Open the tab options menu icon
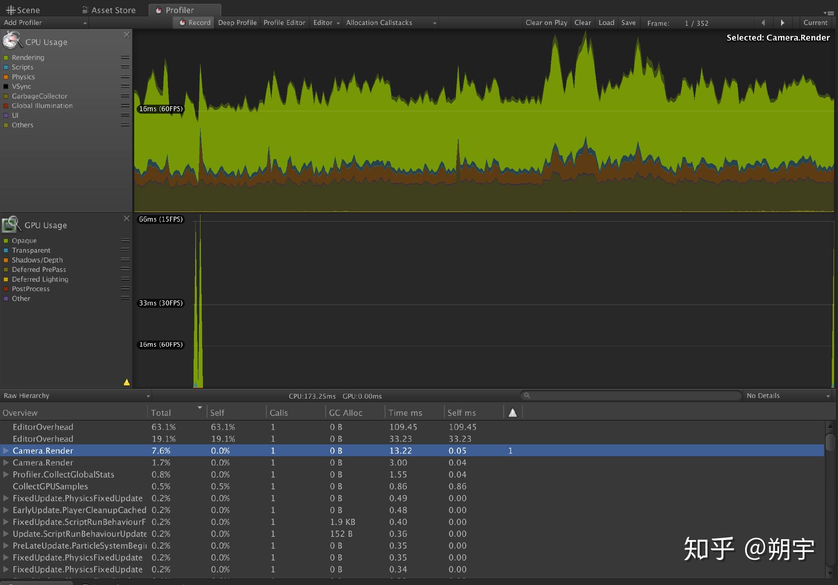Screen dimensions: 838x585 [829, 13]
